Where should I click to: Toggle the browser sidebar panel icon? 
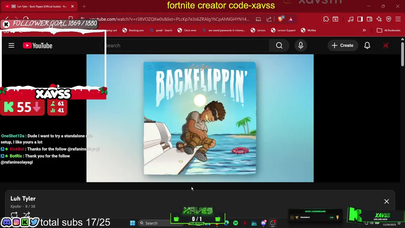(360, 19)
